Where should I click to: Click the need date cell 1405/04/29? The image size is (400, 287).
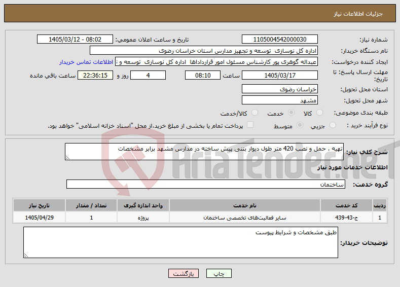tap(39, 218)
